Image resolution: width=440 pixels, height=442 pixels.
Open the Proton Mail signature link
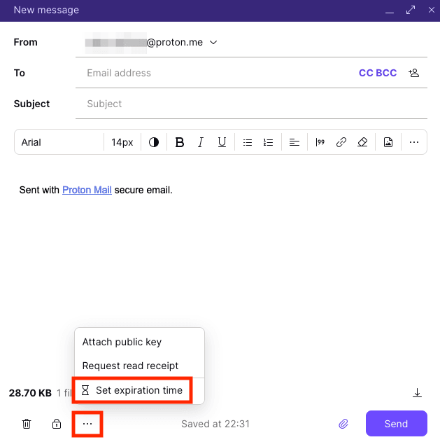87,190
